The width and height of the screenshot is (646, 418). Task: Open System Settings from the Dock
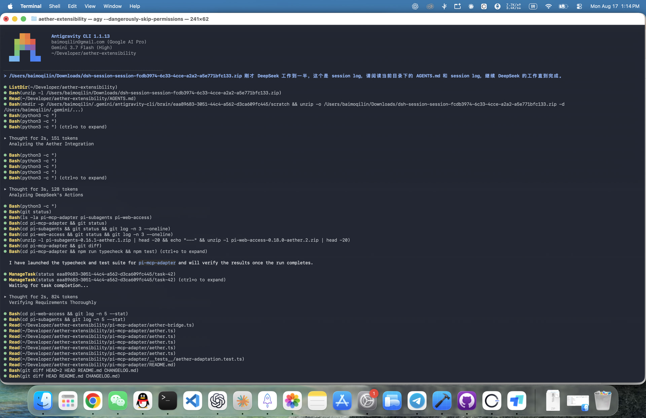tap(367, 401)
